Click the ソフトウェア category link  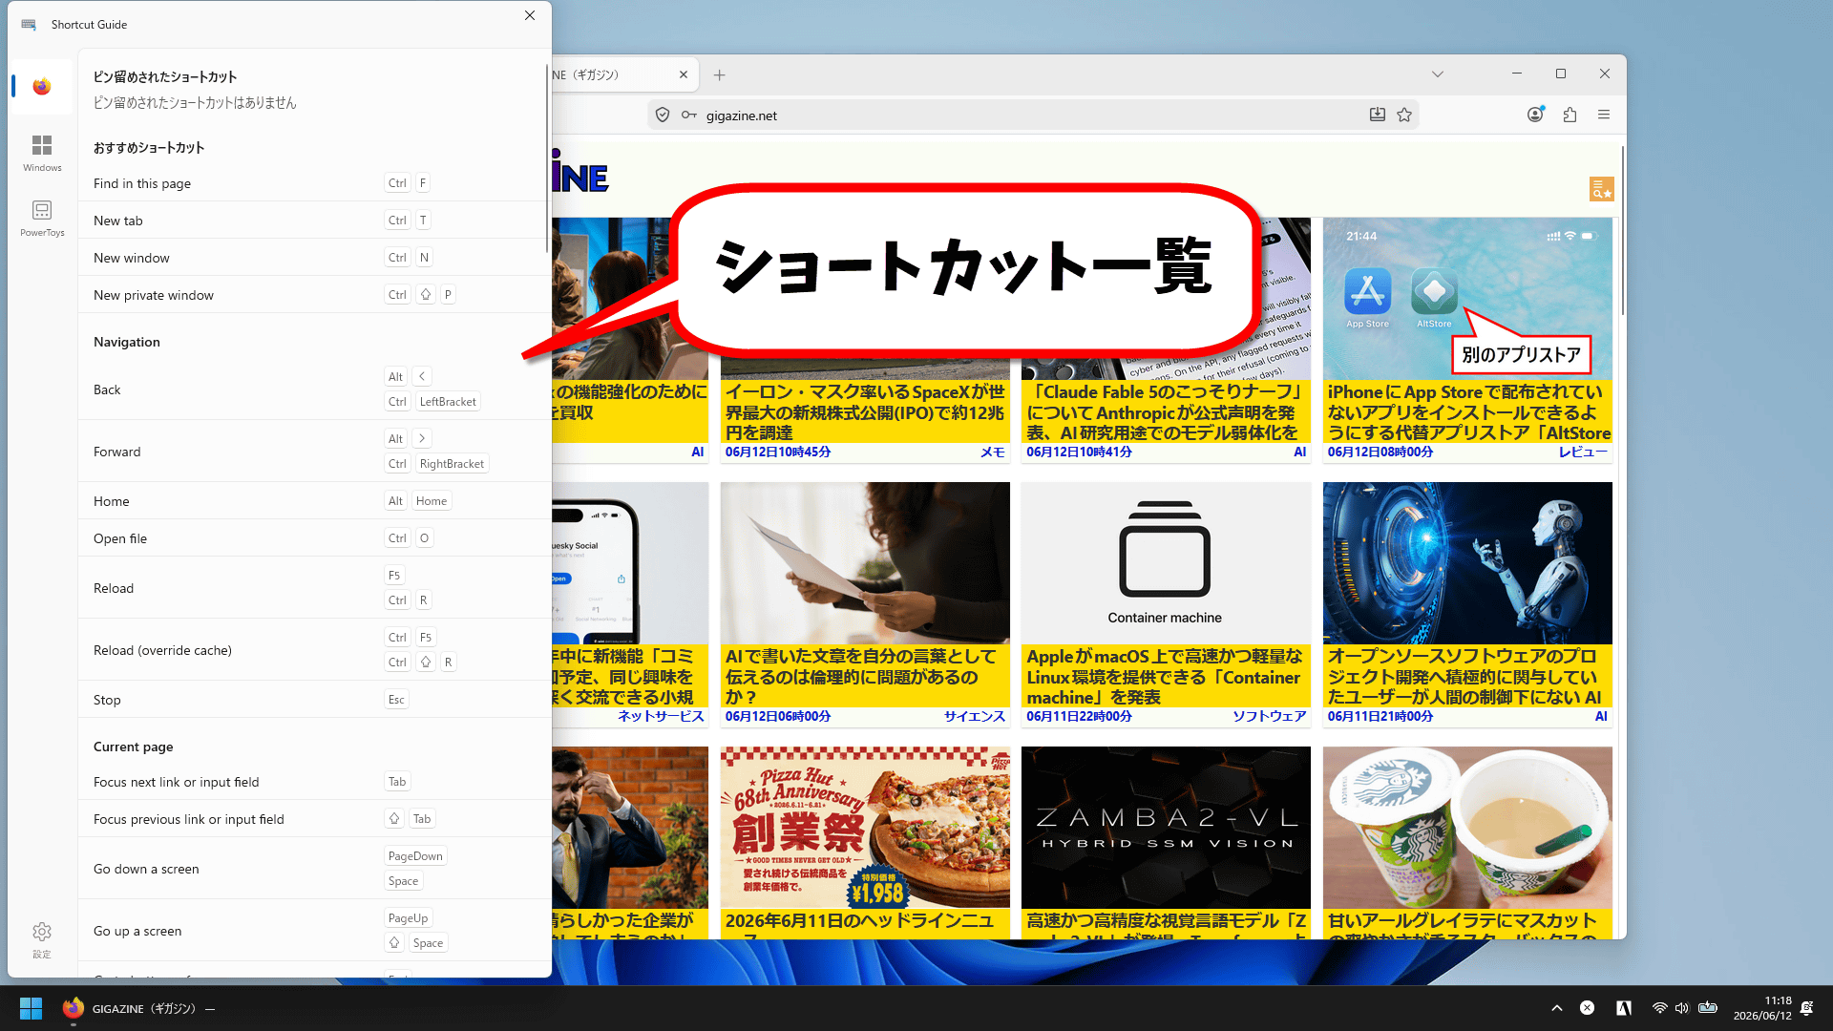(x=1269, y=716)
